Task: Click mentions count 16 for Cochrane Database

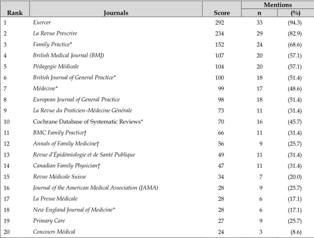Action: click(x=260, y=122)
